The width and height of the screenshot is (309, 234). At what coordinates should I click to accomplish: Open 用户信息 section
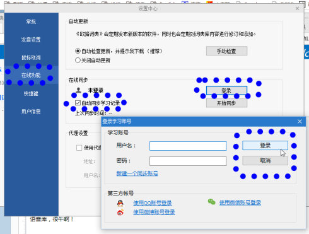pyautogui.click(x=31, y=112)
